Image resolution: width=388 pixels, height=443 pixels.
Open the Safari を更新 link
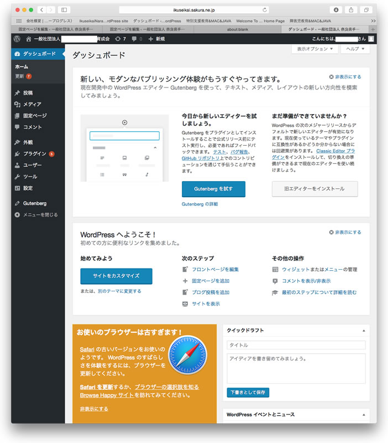pos(96,387)
